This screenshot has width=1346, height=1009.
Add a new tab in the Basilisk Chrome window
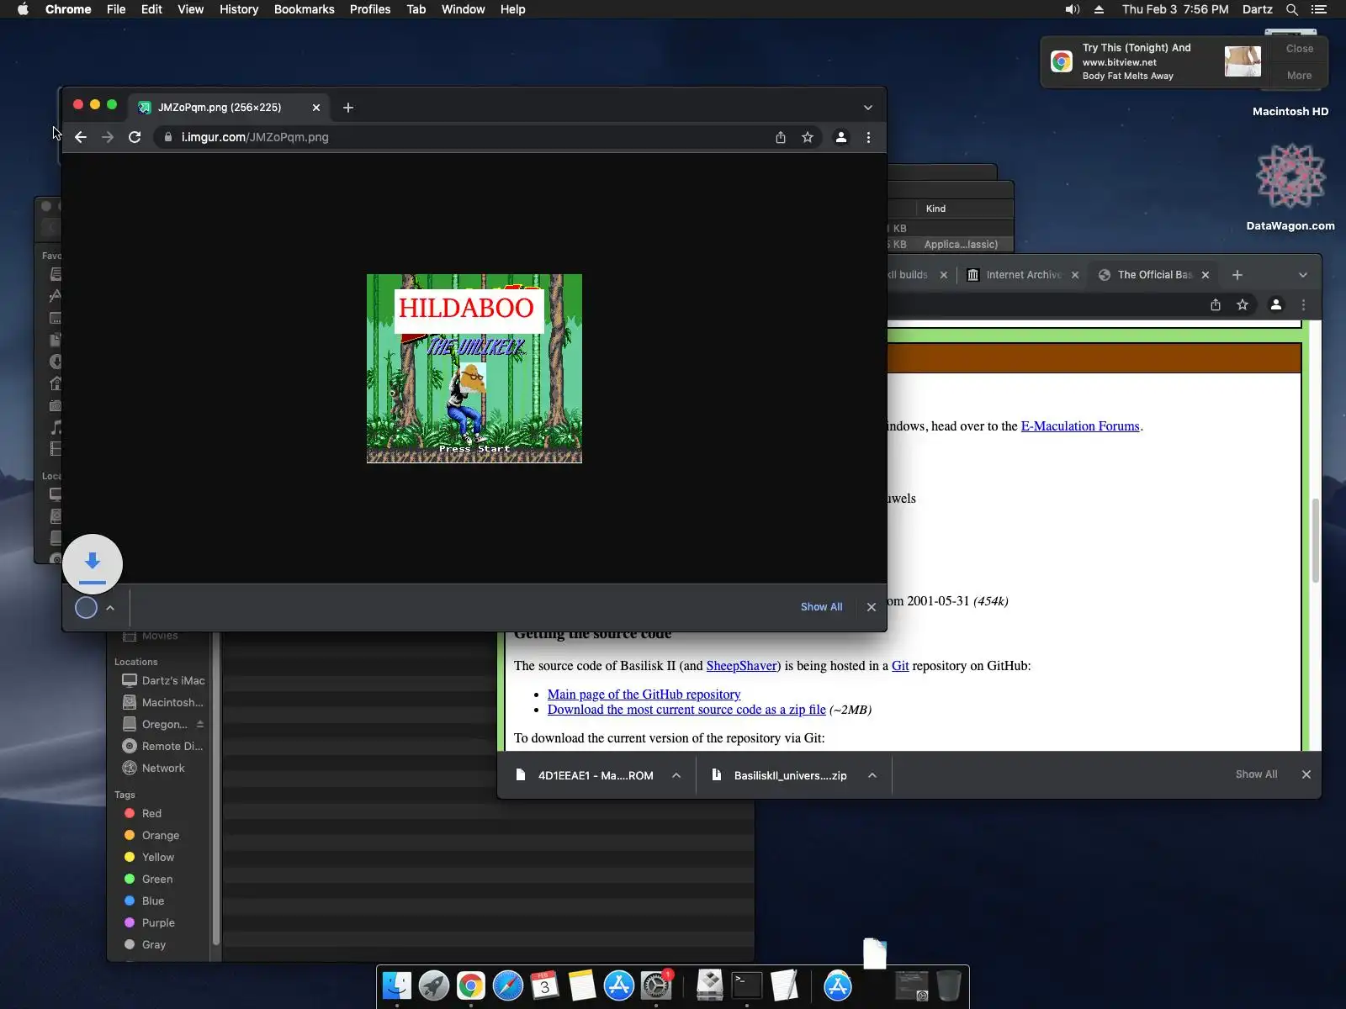click(1237, 275)
